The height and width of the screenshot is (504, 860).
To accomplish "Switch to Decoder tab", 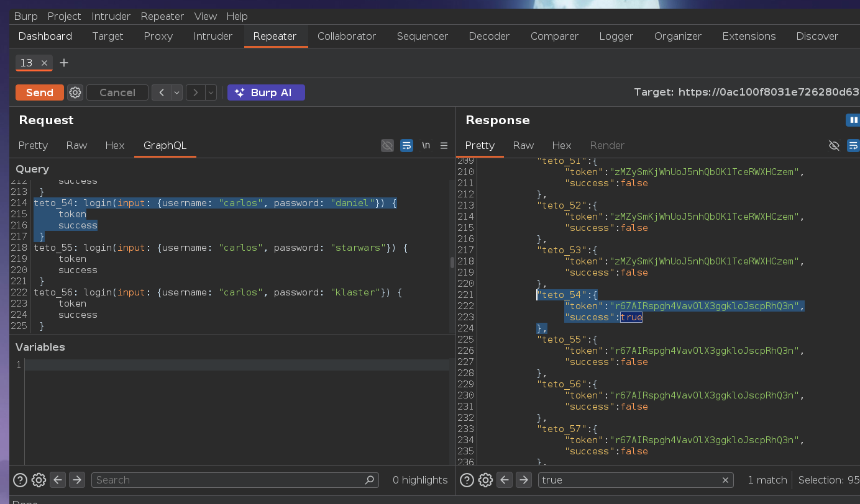I will 489,36.
